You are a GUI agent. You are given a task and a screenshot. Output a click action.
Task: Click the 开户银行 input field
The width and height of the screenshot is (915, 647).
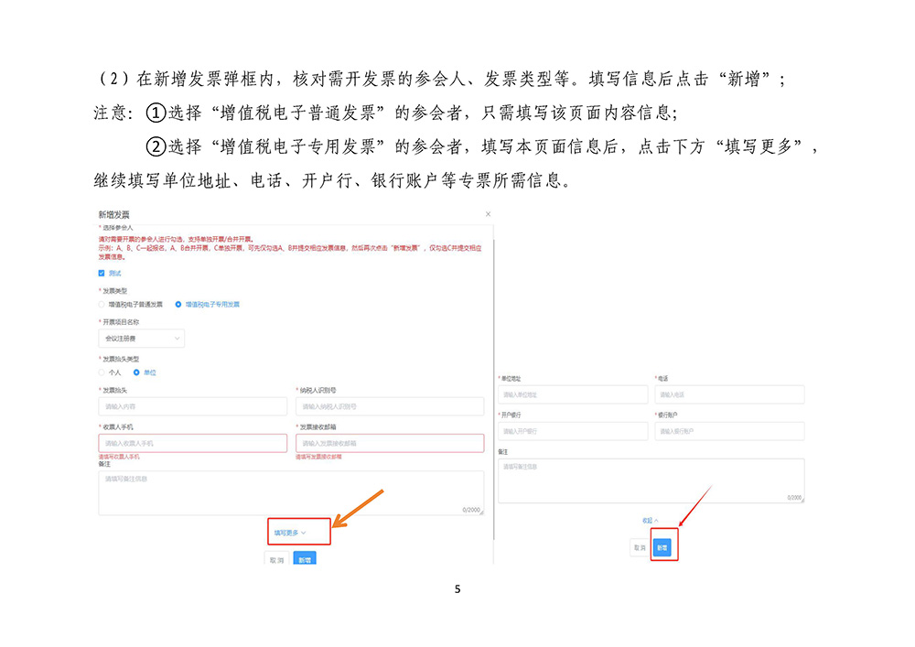point(573,431)
